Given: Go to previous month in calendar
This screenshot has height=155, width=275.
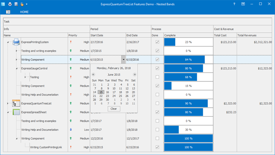Looking at the screenshot, I should [x=93, y=74].
